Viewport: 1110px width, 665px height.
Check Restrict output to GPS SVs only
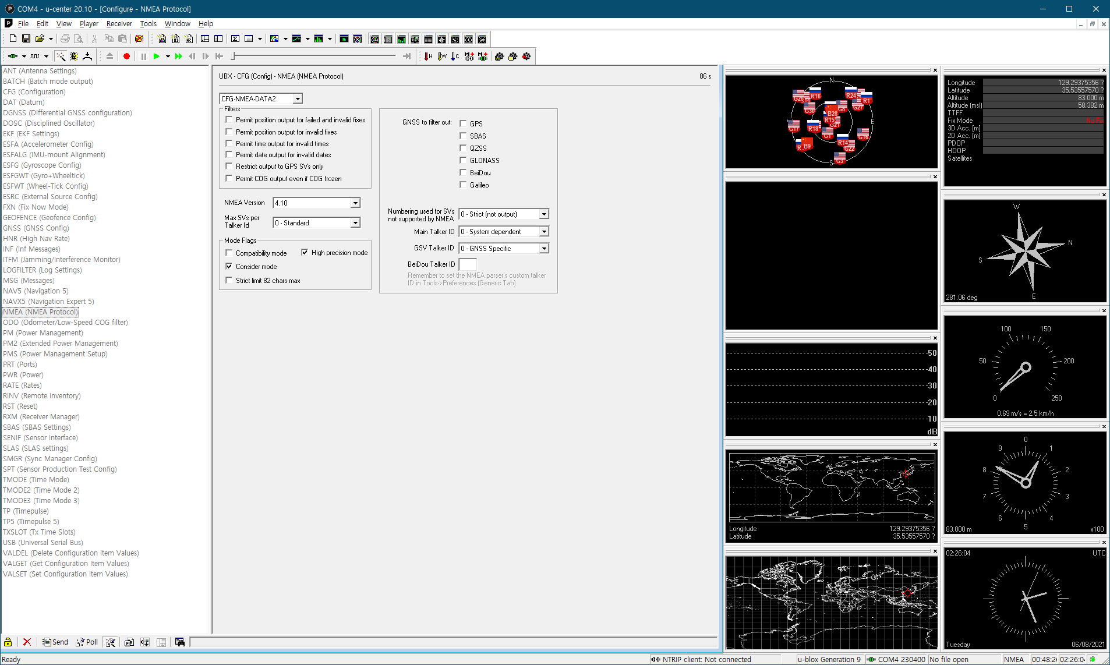229,166
